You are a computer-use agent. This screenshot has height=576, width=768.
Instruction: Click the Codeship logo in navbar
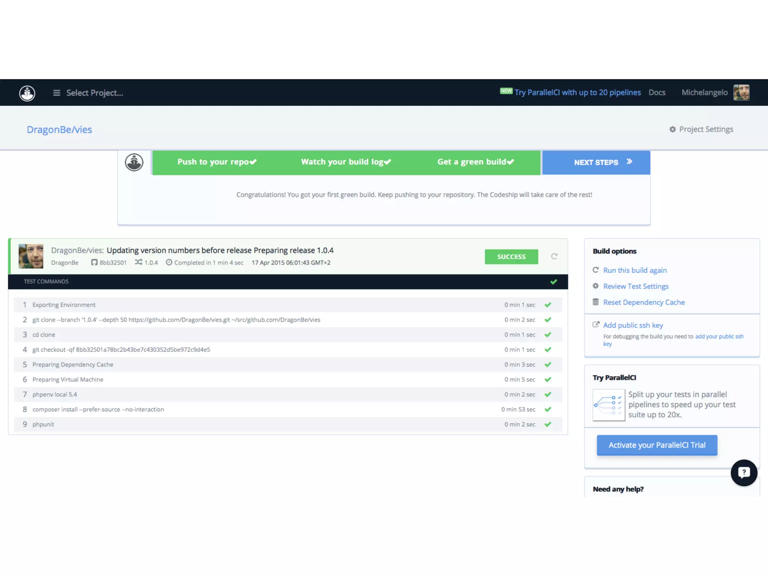(27, 93)
